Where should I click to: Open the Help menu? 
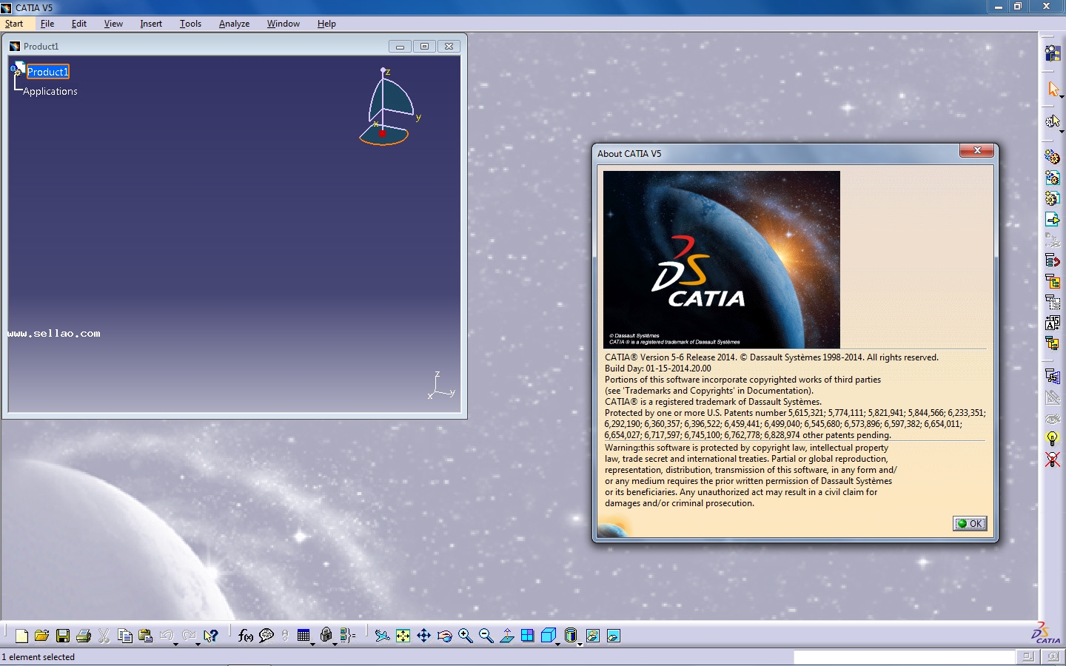(x=326, y=24)
